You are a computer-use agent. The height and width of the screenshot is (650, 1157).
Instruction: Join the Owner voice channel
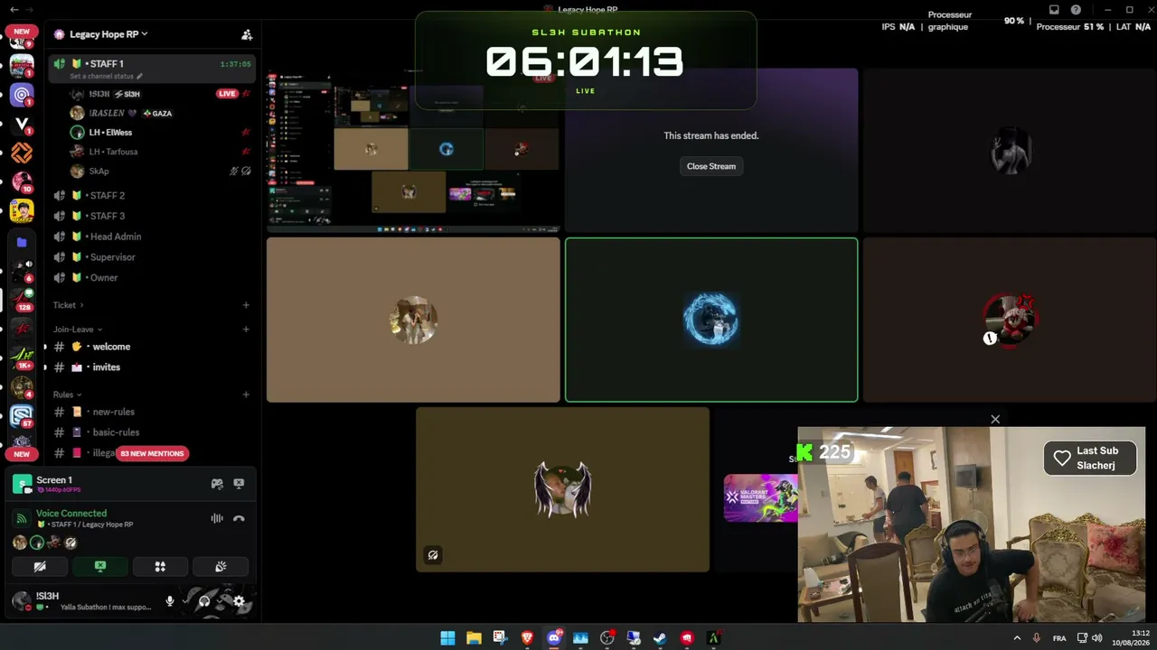coord(152,277)
